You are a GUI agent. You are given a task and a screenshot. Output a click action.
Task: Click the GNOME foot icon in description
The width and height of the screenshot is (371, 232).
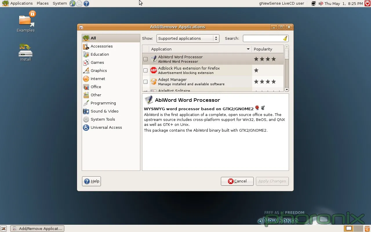pyautogui.click(x=263, y=108)
